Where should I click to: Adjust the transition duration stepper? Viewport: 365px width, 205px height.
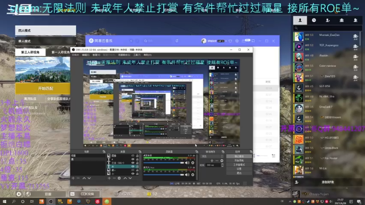[x=222, y=165]
